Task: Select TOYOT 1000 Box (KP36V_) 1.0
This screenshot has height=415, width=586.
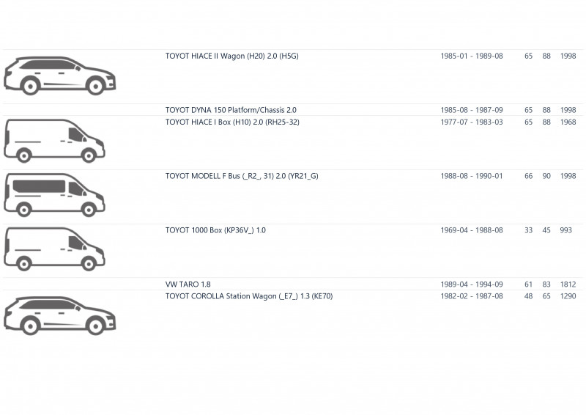Action: 215,230
